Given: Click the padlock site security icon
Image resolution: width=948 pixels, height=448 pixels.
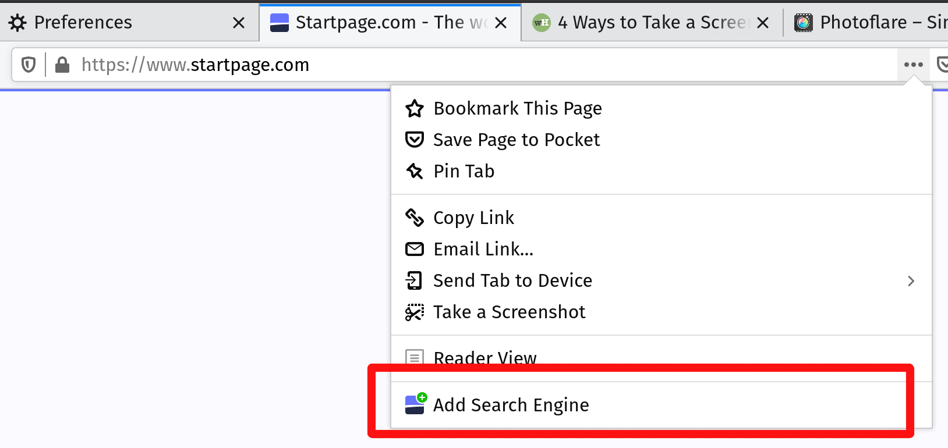Looking at the screenshot, I should (x=62, y=65).
